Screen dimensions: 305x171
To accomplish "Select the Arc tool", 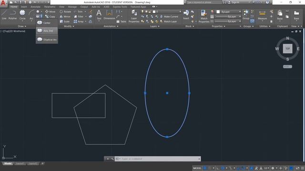I will (31, 15).
